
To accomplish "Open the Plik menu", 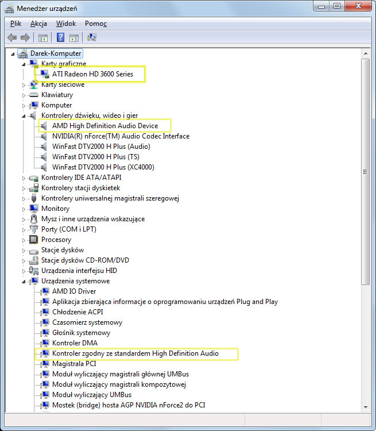I will point(15,24).
